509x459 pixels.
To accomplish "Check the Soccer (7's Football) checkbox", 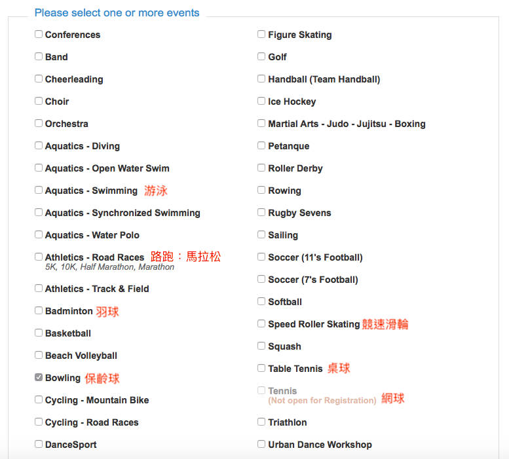I will [x=261, y=279].
